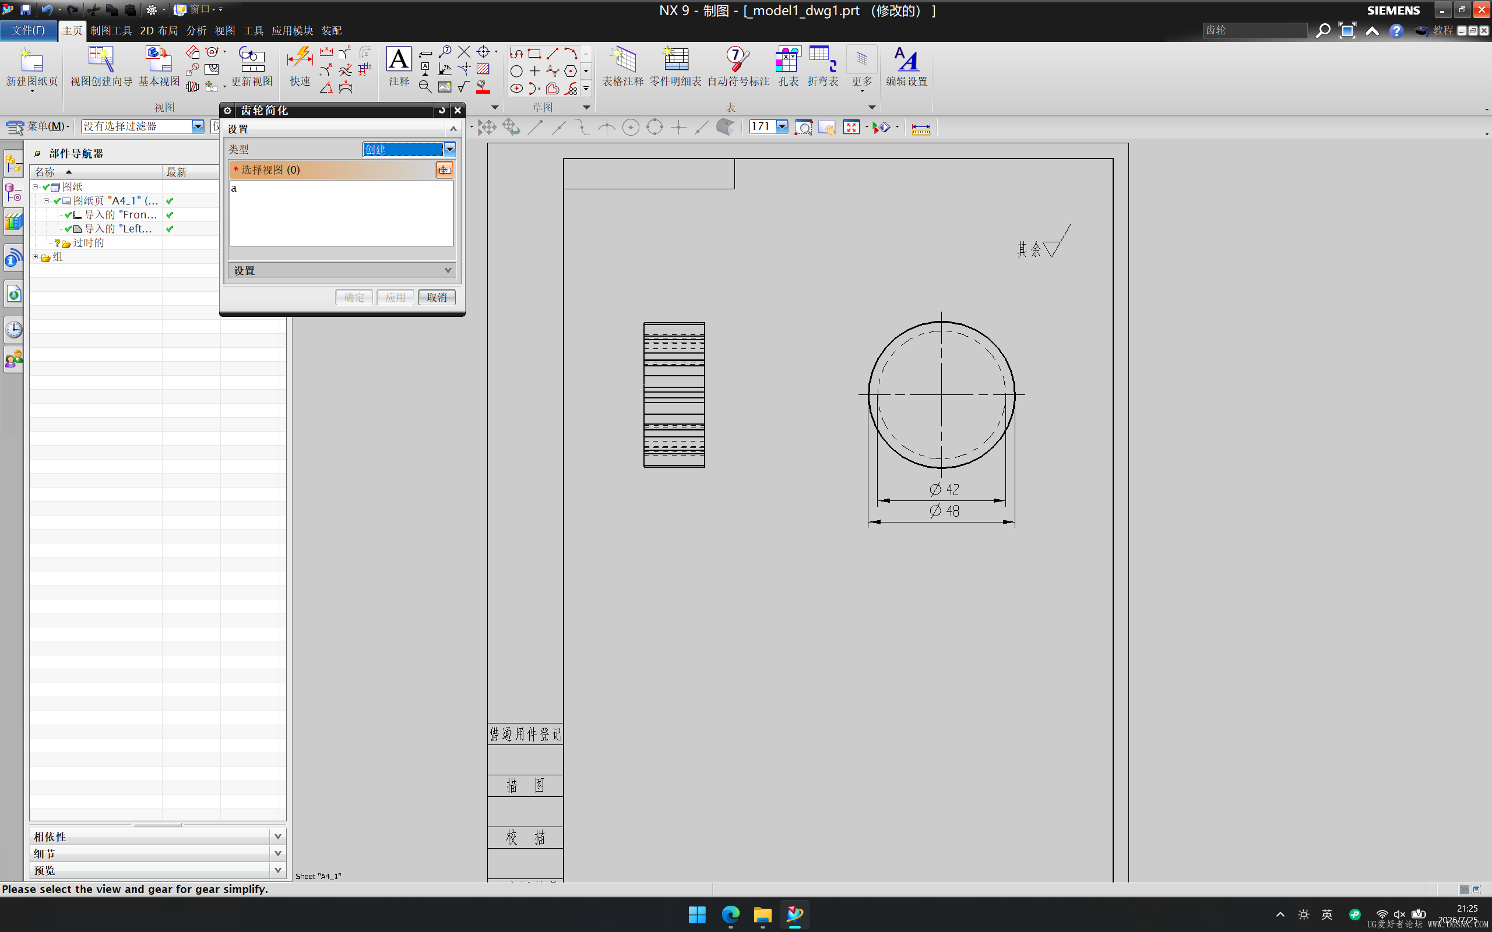
Task: Click the select view icon in dialog
Action: [444, 170]
